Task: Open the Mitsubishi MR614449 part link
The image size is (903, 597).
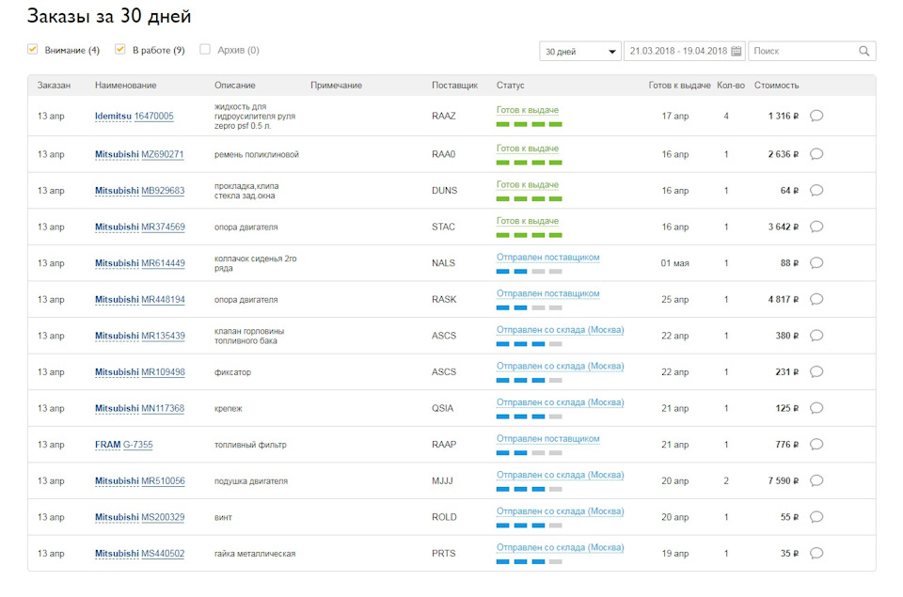Action: [140, 263]
